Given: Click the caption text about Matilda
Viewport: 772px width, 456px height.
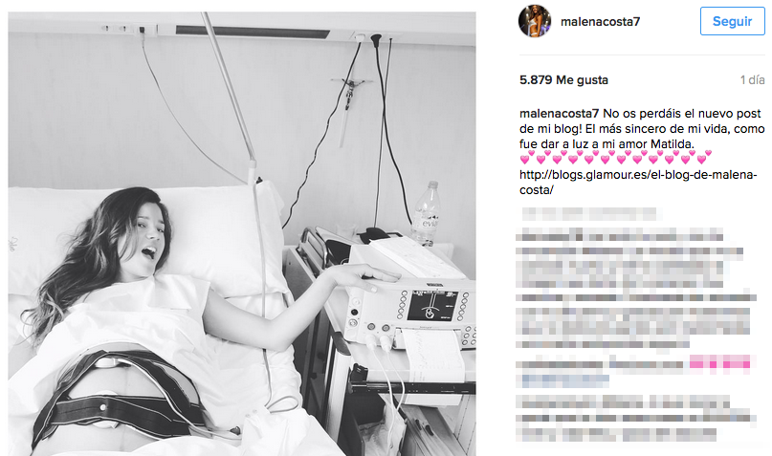Looking at the screenshot, I should pyautogui.click(x=642, y=129).
